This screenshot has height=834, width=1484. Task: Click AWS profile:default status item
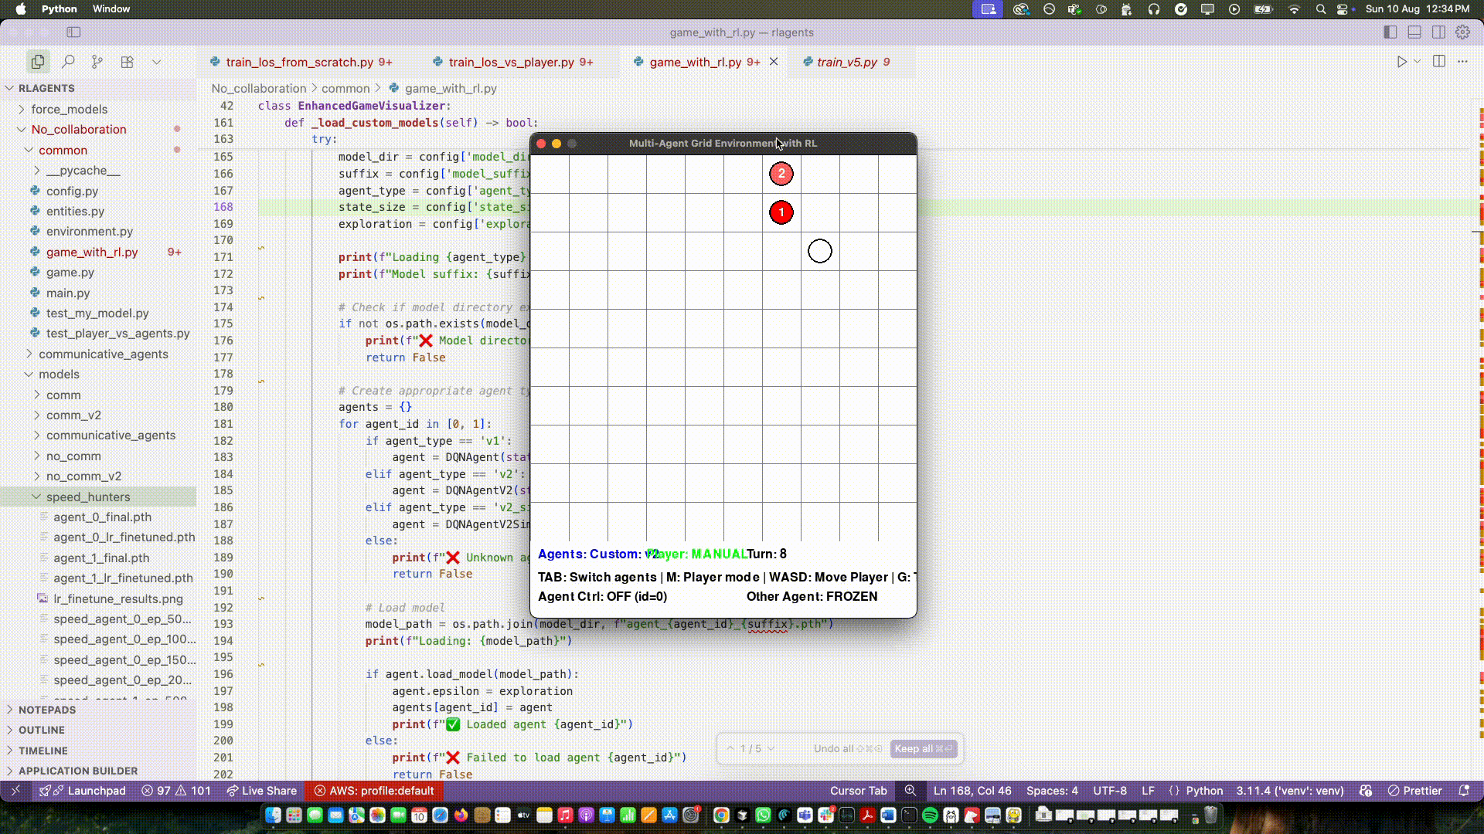[374, 790]
